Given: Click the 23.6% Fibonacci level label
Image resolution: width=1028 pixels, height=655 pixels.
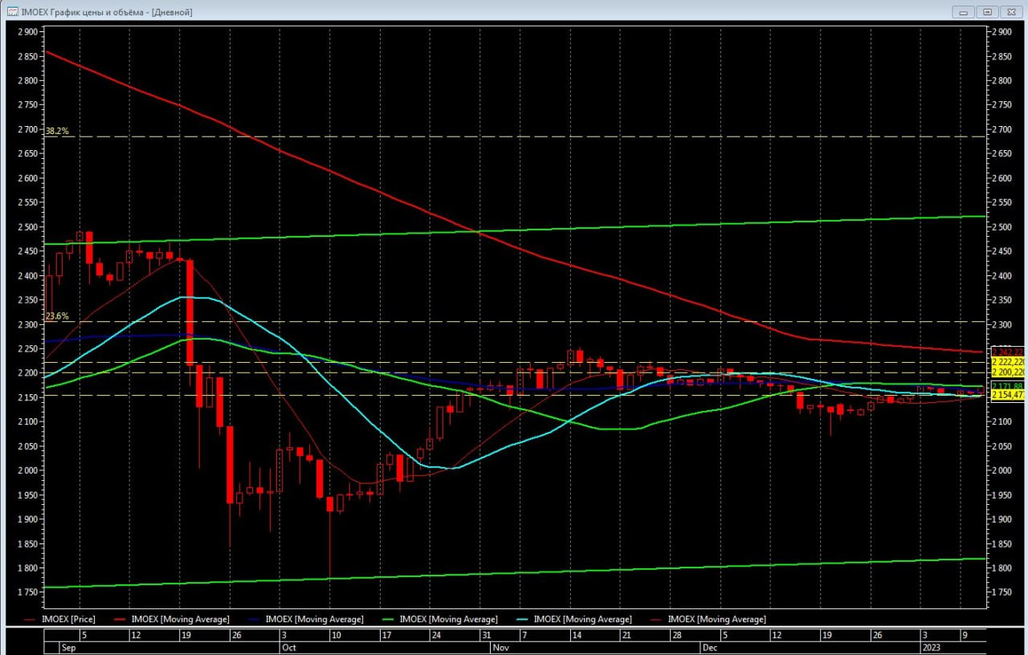Looking at the screenshot, I should pos(57,316).
